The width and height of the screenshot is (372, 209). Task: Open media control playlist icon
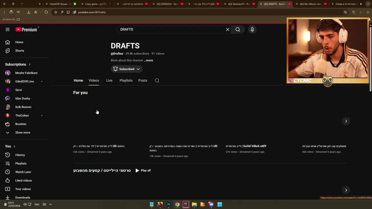click(x=18, y=12)
